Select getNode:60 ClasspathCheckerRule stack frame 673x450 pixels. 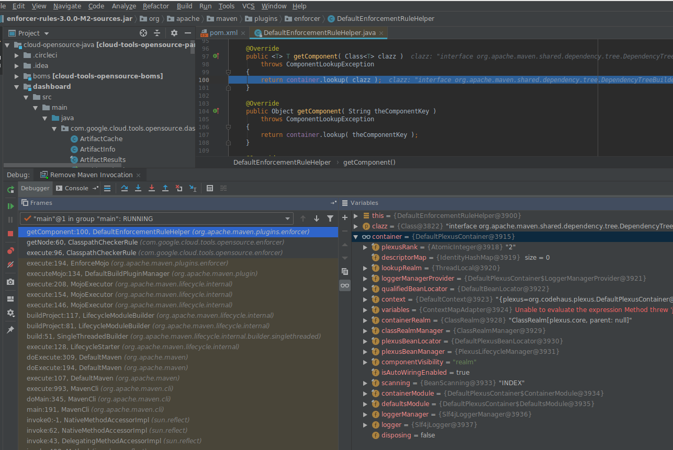82,243
